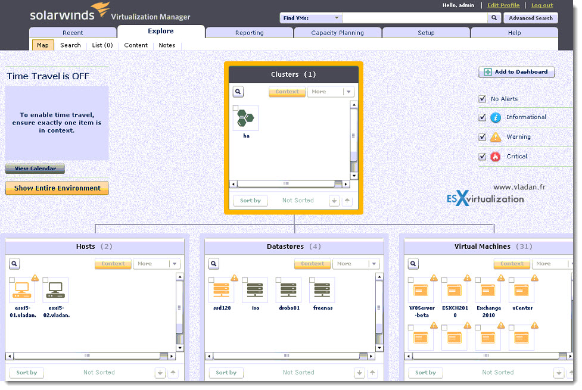Toggle the No Alerts checkbox
This screenshot has height=390, width=582.
pyautogui.click(x=482, y=99)
